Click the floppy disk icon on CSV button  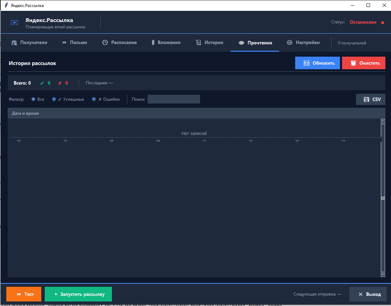(x=367, y=99)
